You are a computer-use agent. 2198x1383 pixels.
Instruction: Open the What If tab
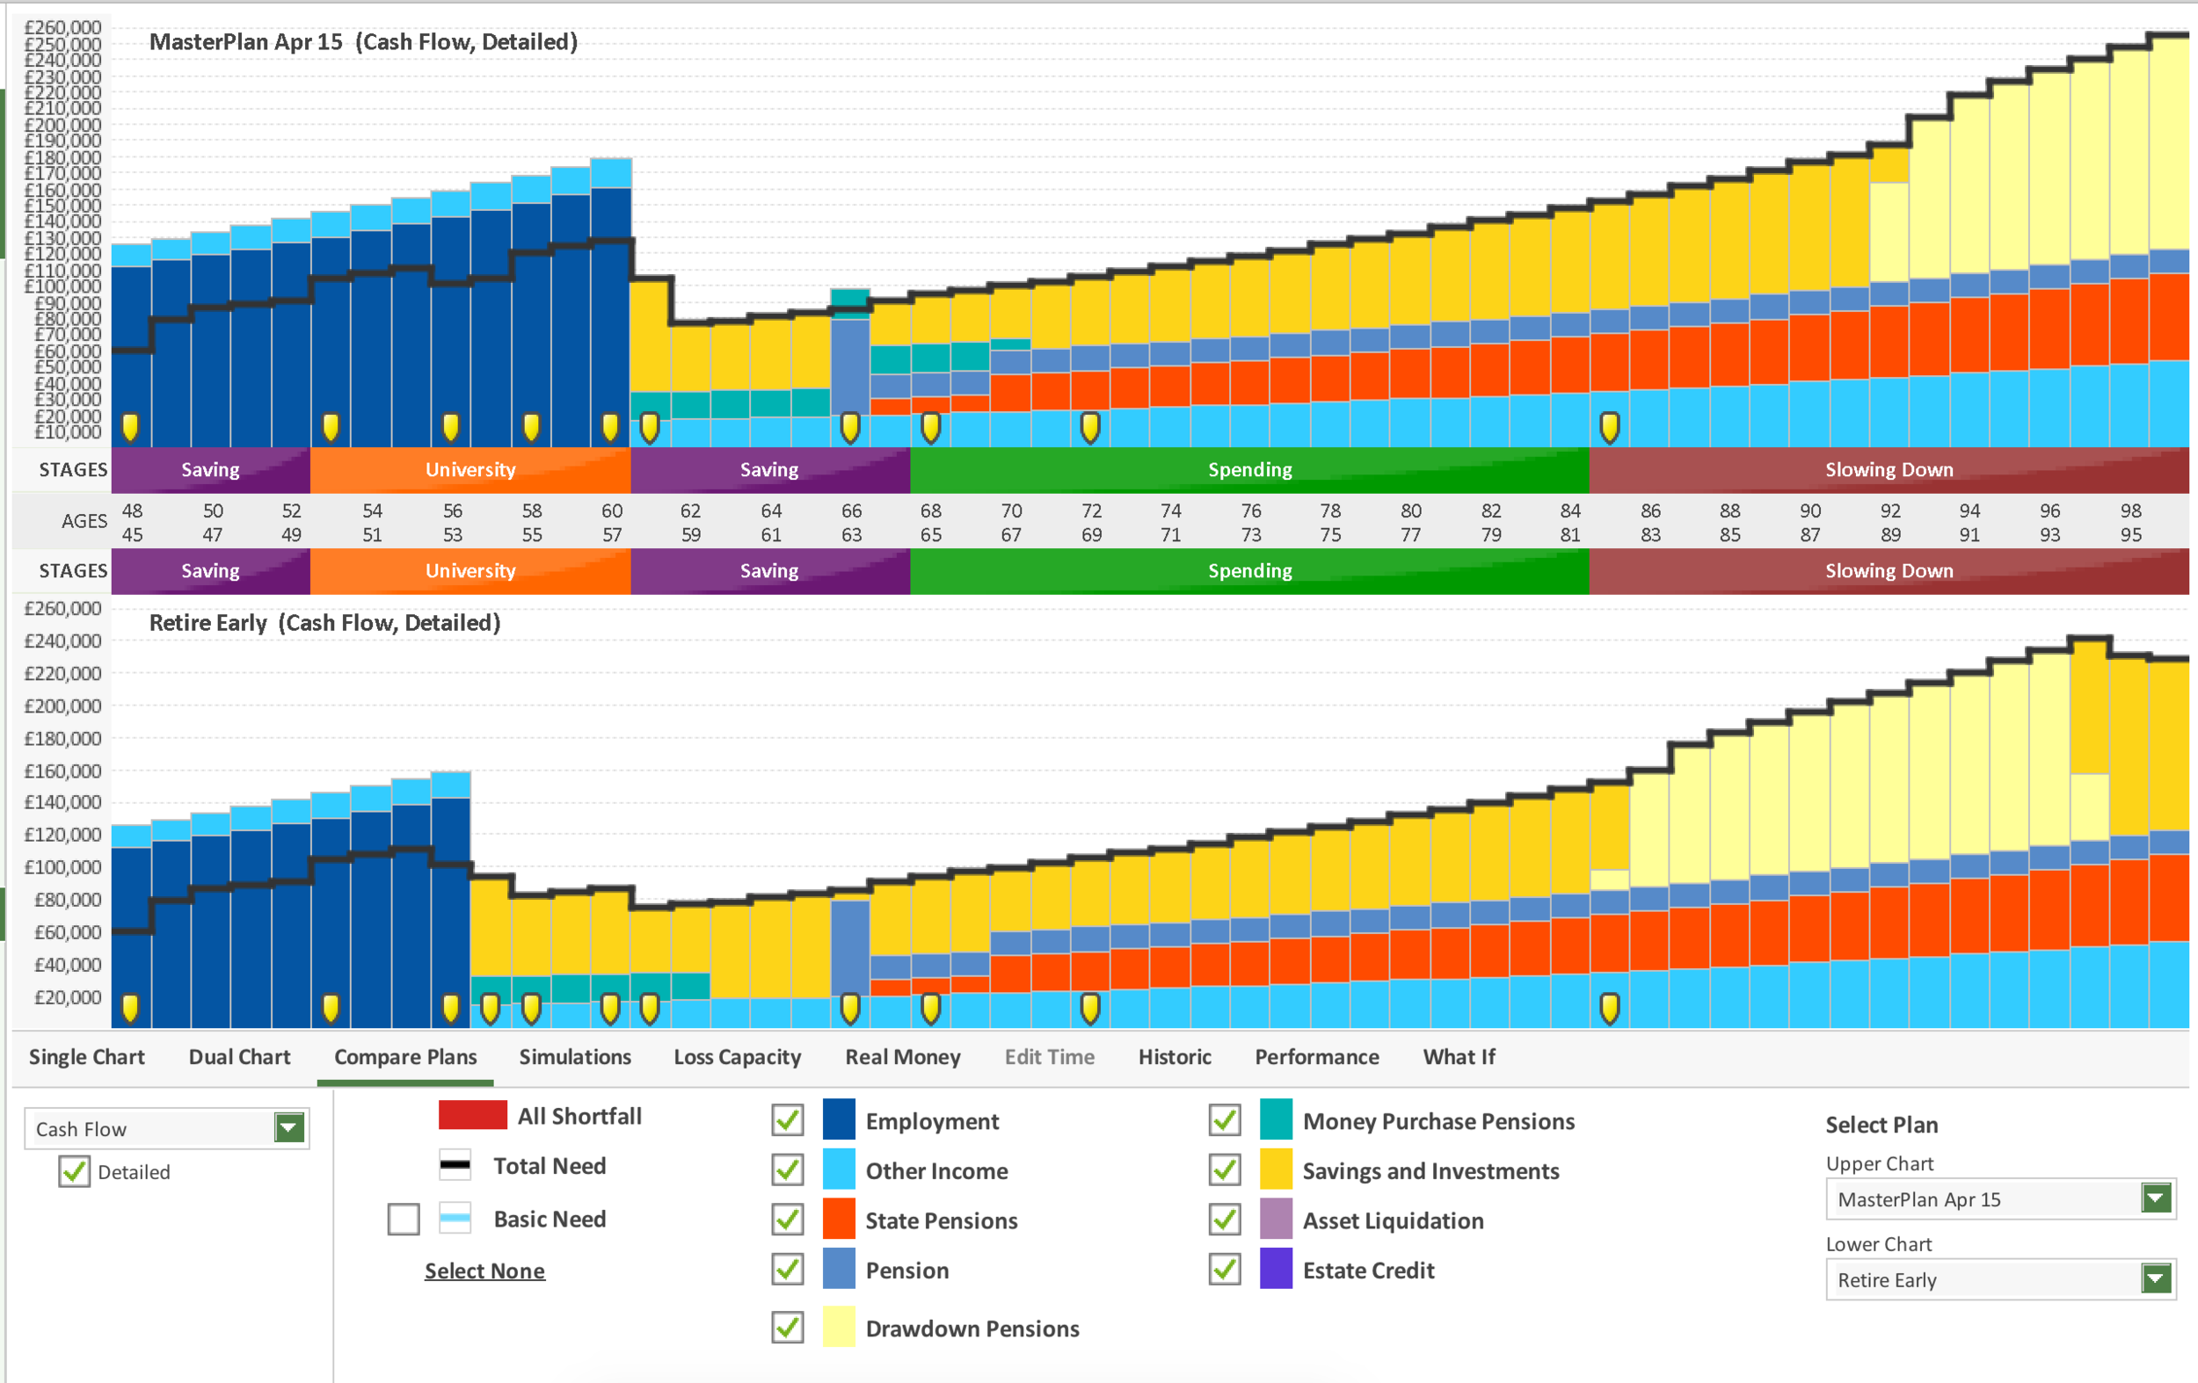(1458, 1056)
